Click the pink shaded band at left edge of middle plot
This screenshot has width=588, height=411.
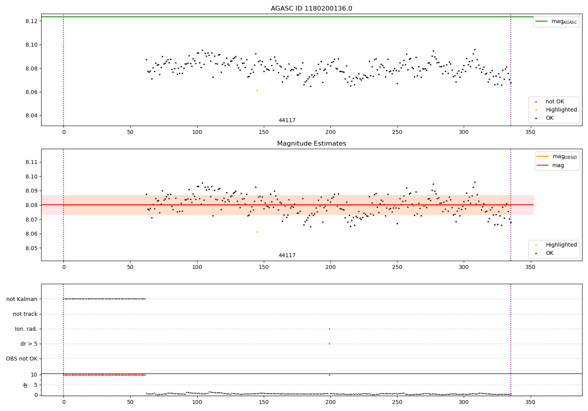pyautogui.click(x=52, y=205)
